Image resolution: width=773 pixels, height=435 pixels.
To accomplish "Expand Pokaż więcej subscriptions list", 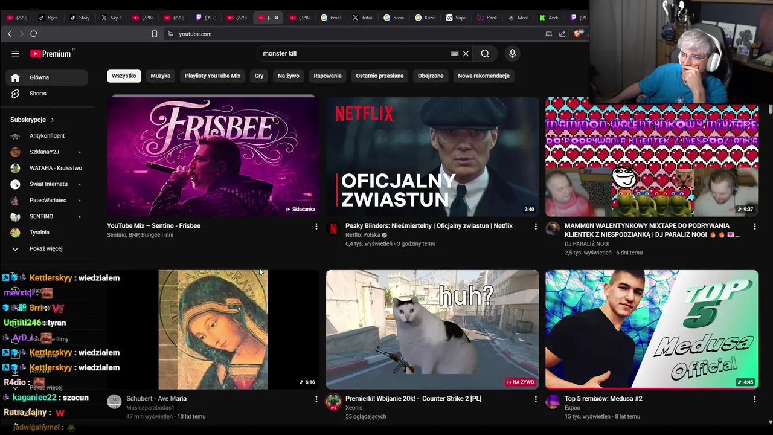I will [47, 248].
